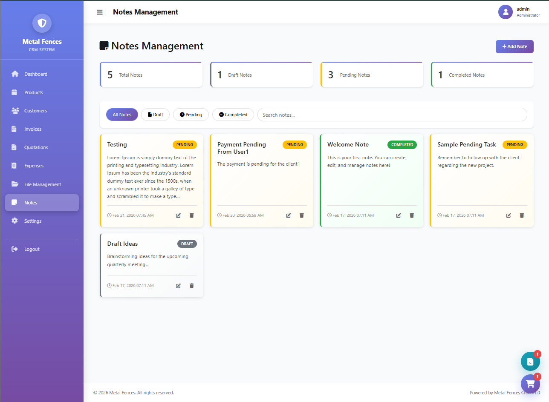
Task: Toggle the hamburger menu in the top bar
Action: pyautogui.click(x=100, y=12)
